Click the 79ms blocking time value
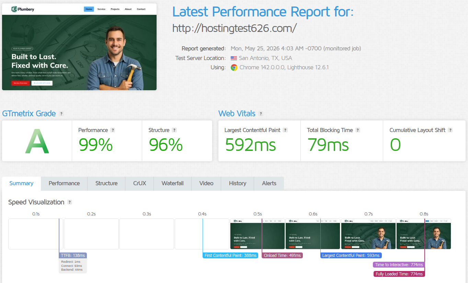The height and width of the screenshot is (283, 468). pyautogui.click(x=328, y=145)
